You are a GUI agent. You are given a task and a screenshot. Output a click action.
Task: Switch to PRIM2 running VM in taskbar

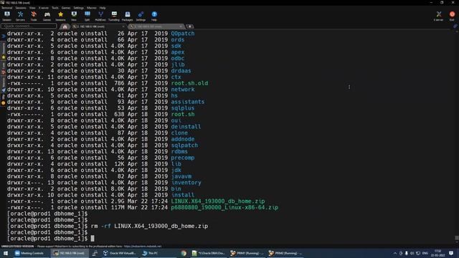pos(285,253)
